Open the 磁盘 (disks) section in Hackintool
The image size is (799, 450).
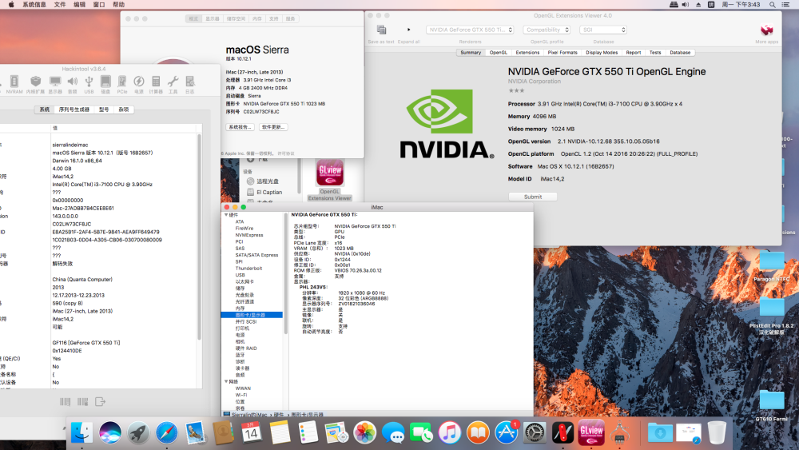tap(105, 84)
